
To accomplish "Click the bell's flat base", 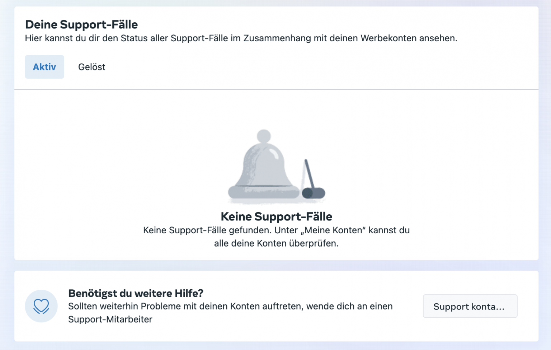I will click(x=264, y=192).
